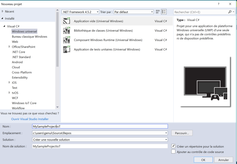Select the Cross-Platform category

tap(22, 72)
